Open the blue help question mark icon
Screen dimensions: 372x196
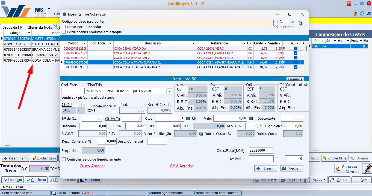point(362,13)
